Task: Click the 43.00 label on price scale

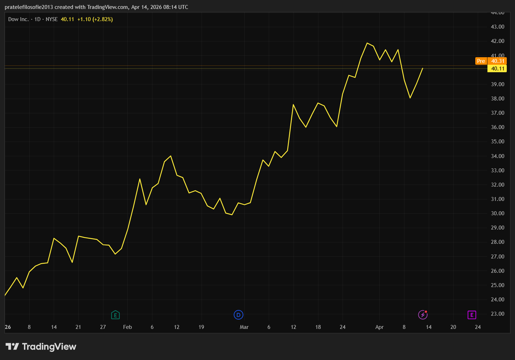Action: (x=497, y=27)
